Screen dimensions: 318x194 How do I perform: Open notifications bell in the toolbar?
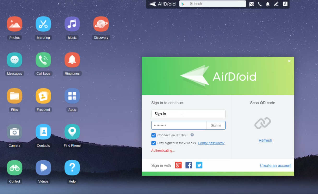pyautogui.click(x=268, y=4)
